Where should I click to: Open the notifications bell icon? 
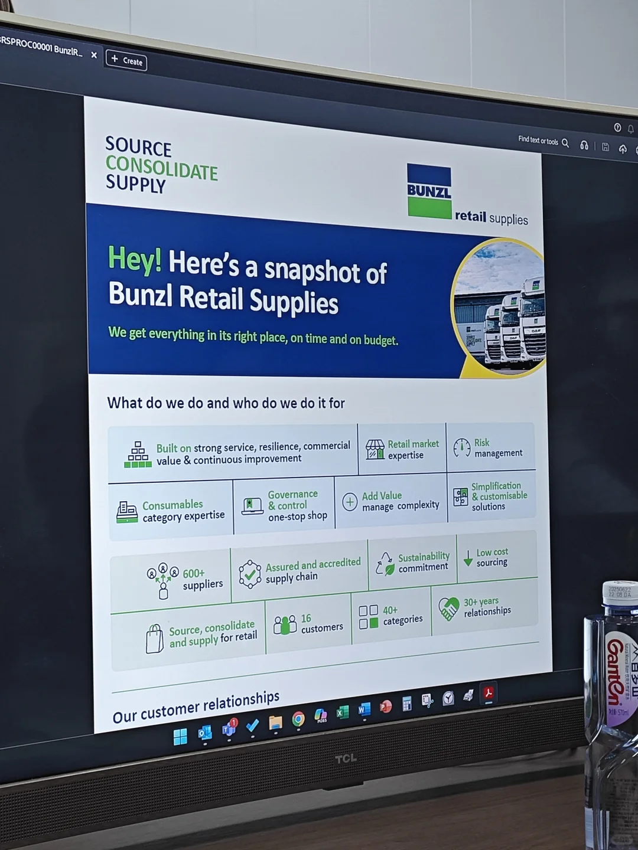631,129
